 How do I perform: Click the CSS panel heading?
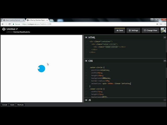[91, 61]
